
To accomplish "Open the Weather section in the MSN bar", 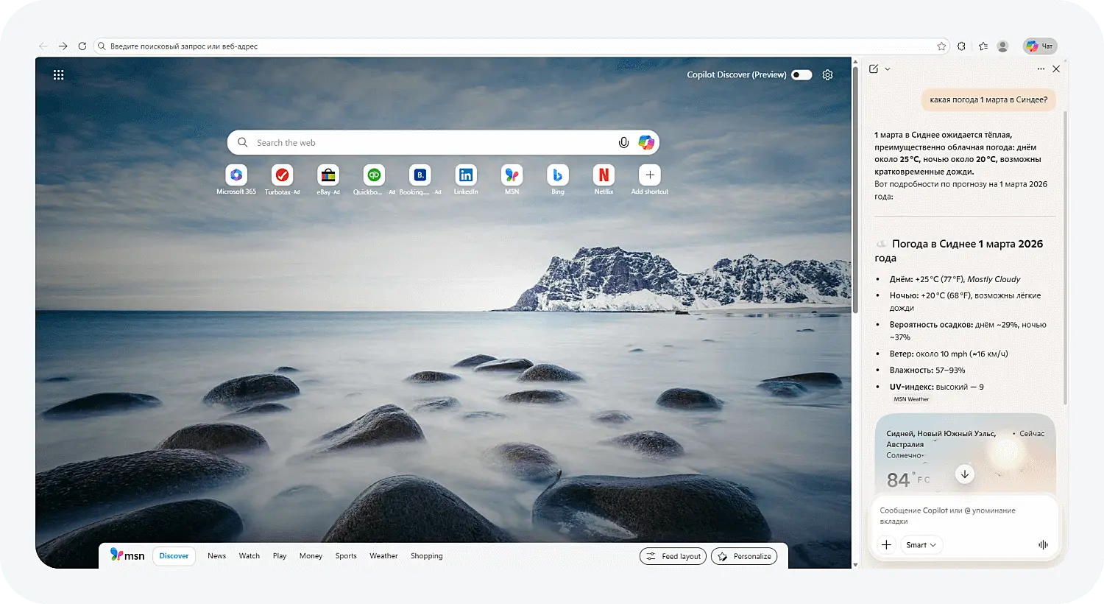I will click(383, 556).
